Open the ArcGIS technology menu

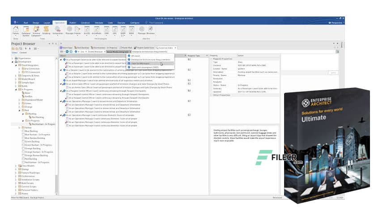click(87, 31)
